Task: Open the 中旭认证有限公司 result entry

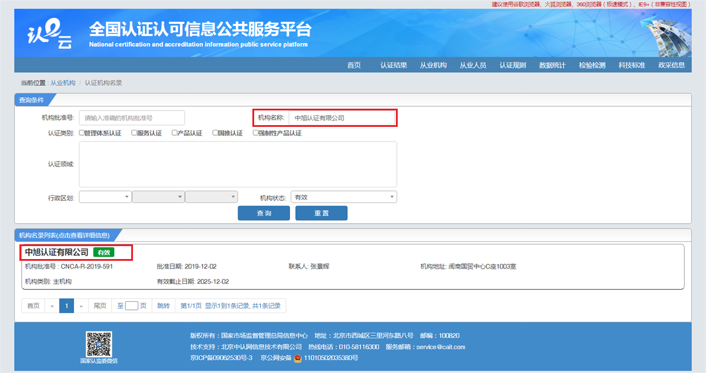Action: pyautogui.click(x=56, y=253)
